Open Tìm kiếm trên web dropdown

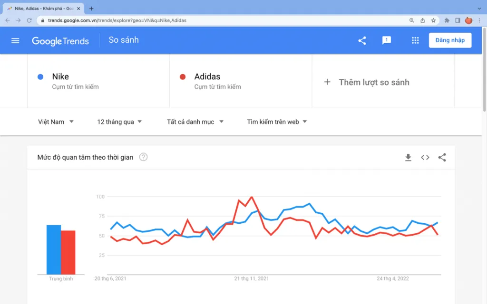[x=277, y=122]
